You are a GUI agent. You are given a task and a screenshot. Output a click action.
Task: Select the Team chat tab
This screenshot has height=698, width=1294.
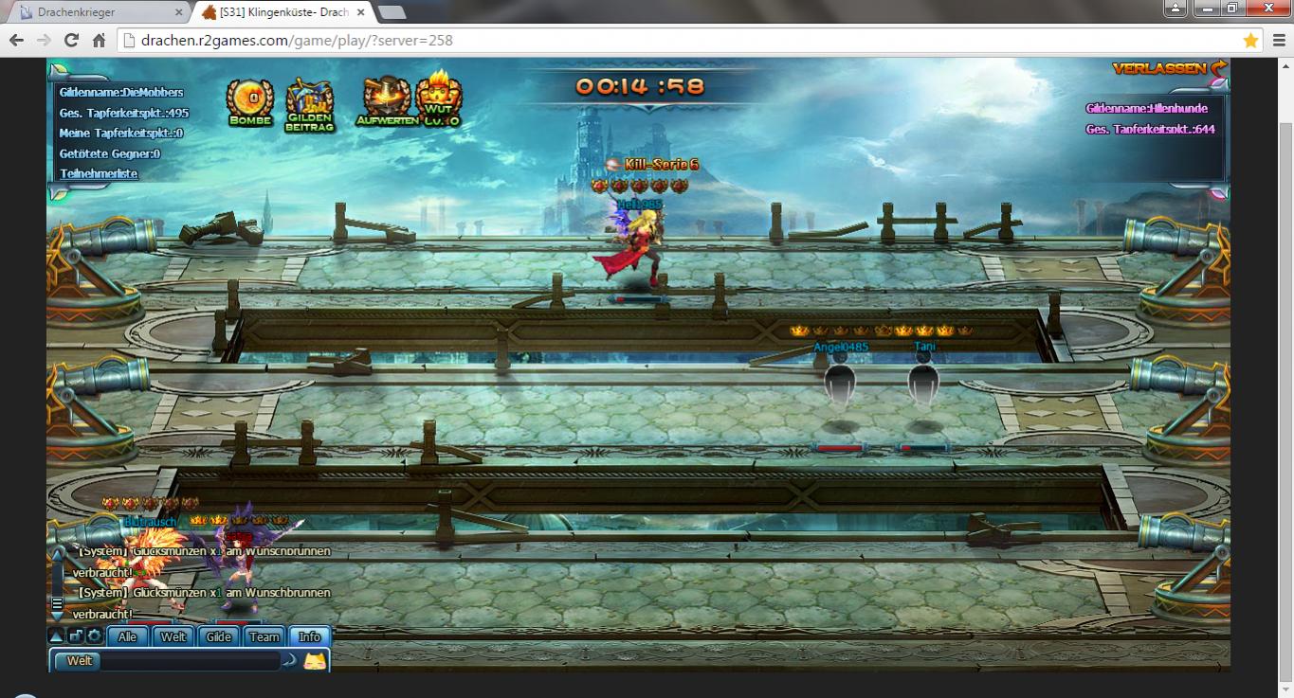264,636
